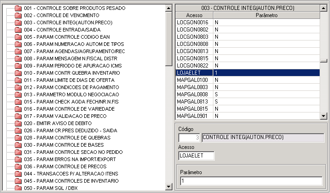The image size is (330, 193).
Task: Click folder icon for 020 - EMITIR AVISO DE DEBITO
Action: [18, 123]
